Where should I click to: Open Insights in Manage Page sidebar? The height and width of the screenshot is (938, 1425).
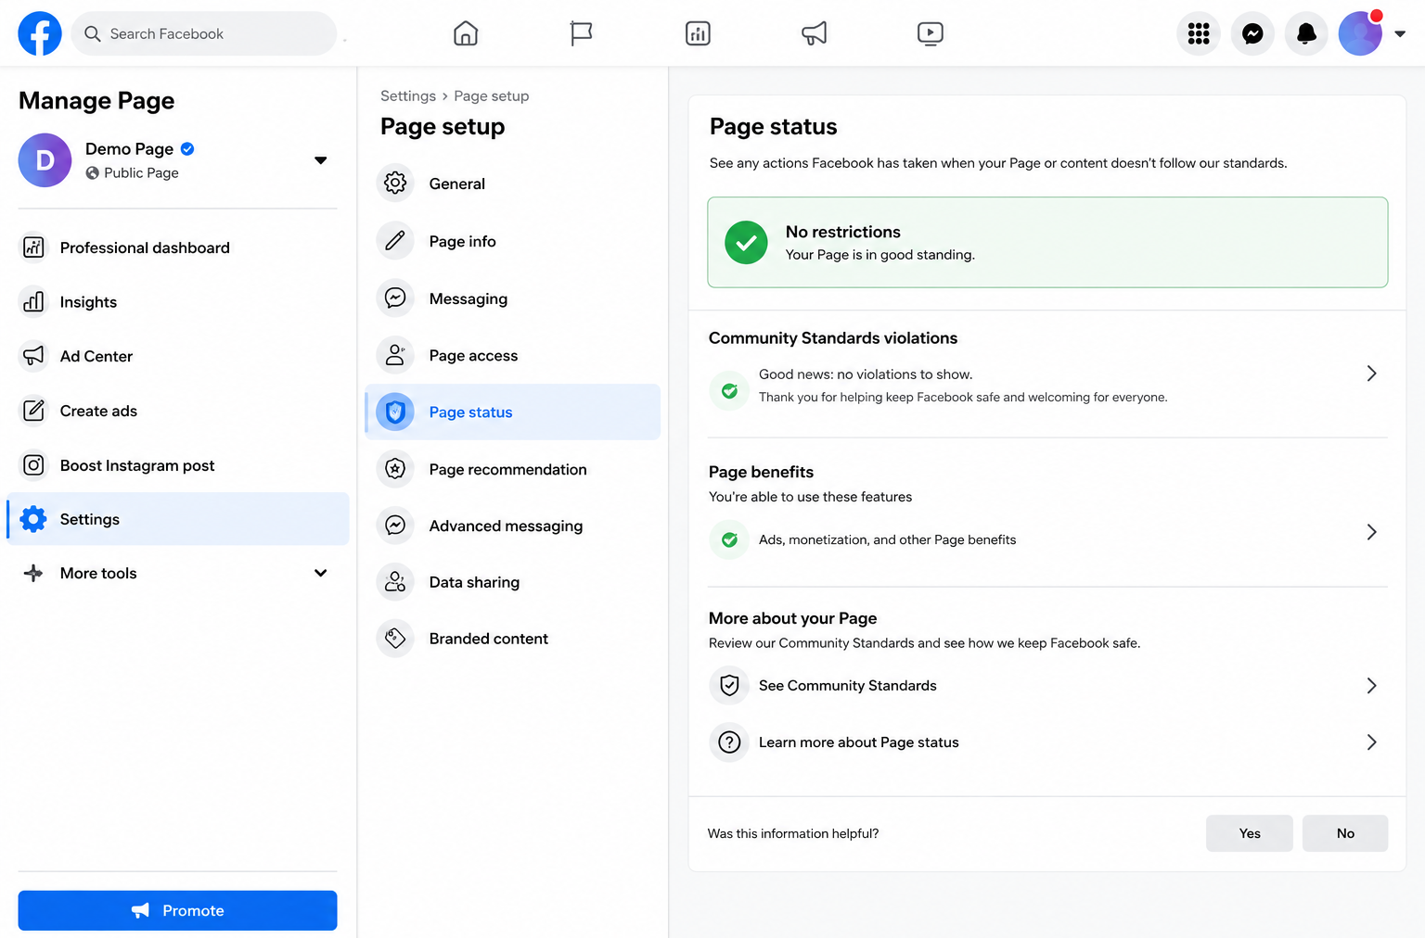pyautogui.click(x=178, y=302)
